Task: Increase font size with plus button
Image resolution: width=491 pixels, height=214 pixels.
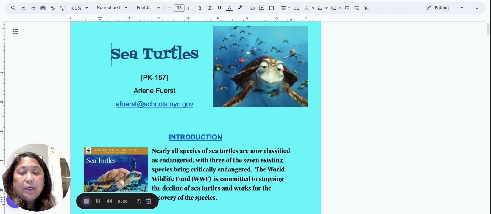Action: pos(189,8)
